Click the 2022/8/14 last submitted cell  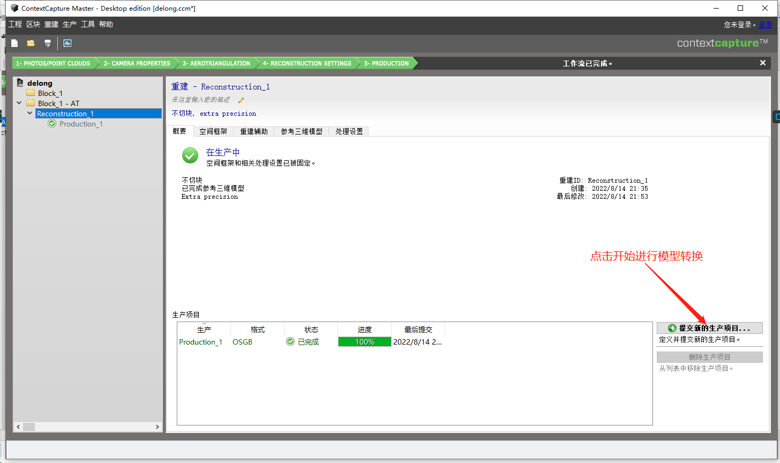418,342
